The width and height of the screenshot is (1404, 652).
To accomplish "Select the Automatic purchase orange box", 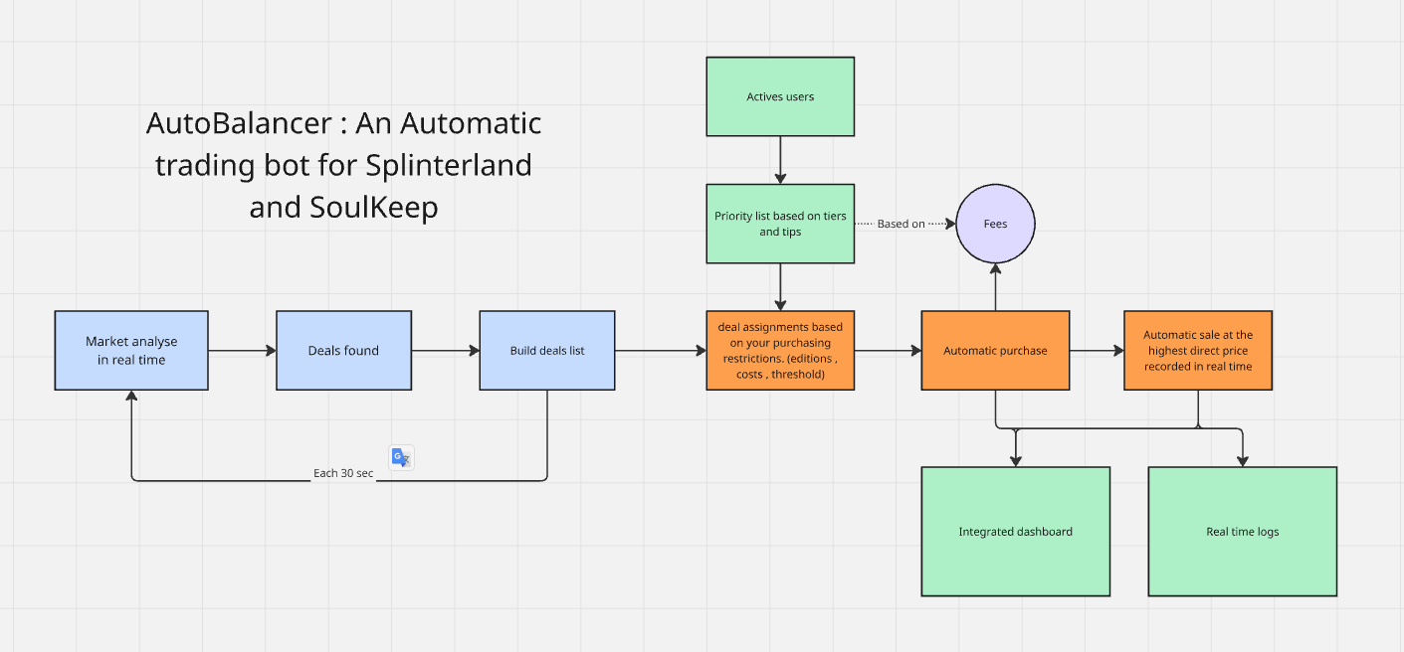I will point(995,350).
